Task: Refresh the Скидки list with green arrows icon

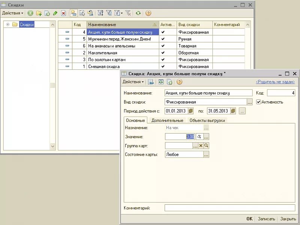Action: click(138, 13)
